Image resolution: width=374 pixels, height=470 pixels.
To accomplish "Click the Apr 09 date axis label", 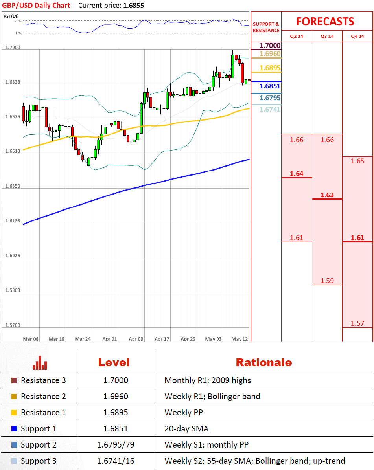I will 135,339.
